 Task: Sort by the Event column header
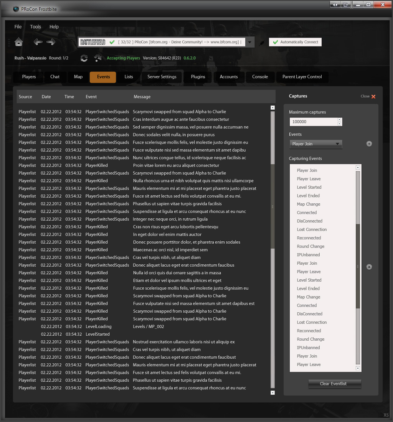click(x=91, y=97)
